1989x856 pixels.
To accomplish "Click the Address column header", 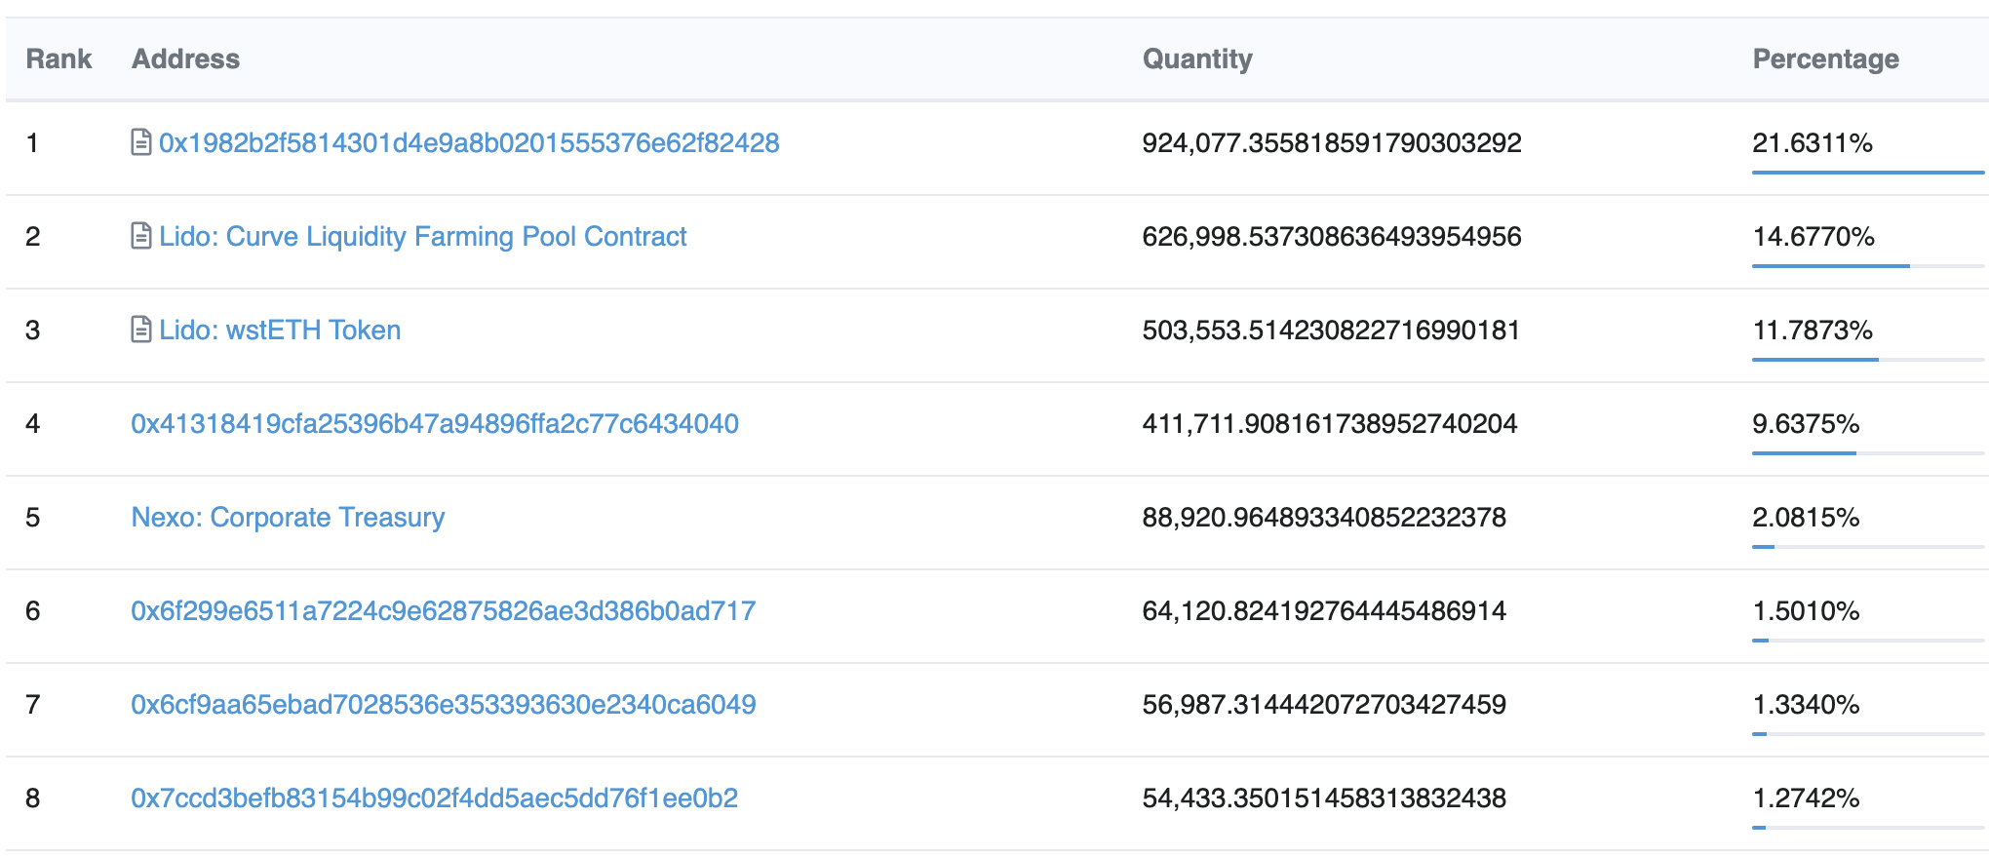I will [185, 59].
